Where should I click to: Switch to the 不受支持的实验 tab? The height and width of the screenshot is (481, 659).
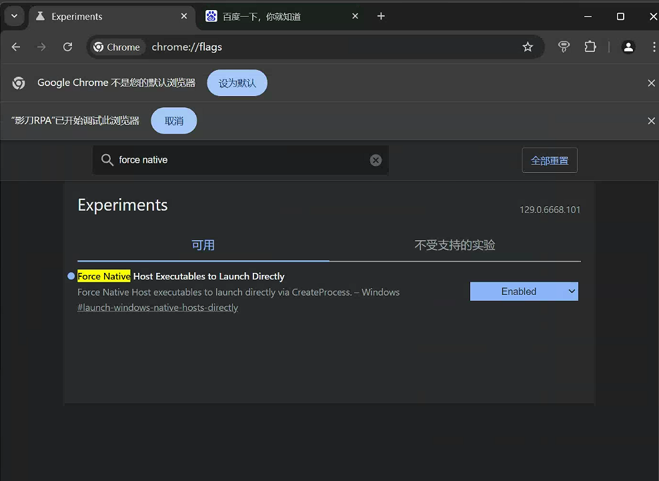(x=455, y=245)
